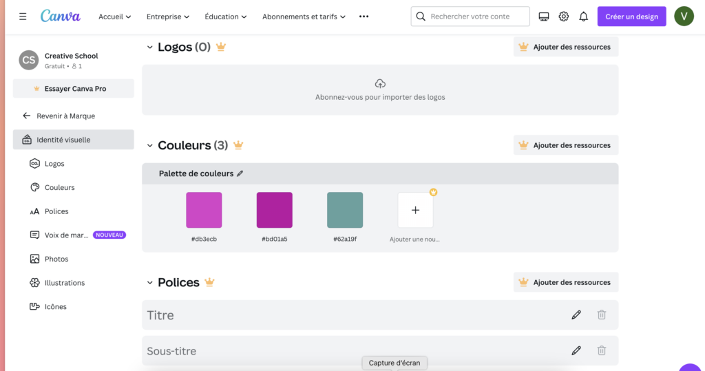Open settings gear icon
705x371 pixels.
563,17
